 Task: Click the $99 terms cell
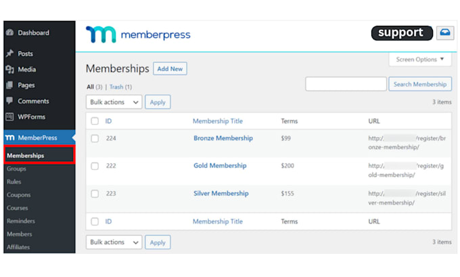285,138
